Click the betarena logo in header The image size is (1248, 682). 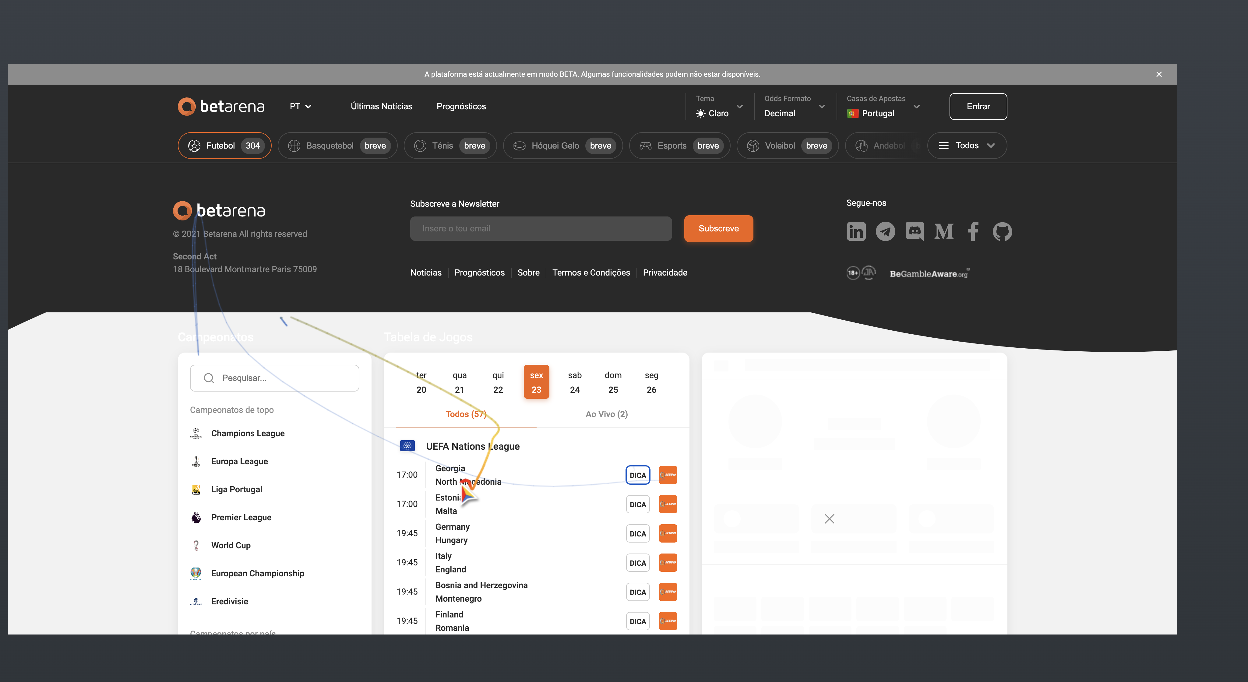[x=221, y=106]
